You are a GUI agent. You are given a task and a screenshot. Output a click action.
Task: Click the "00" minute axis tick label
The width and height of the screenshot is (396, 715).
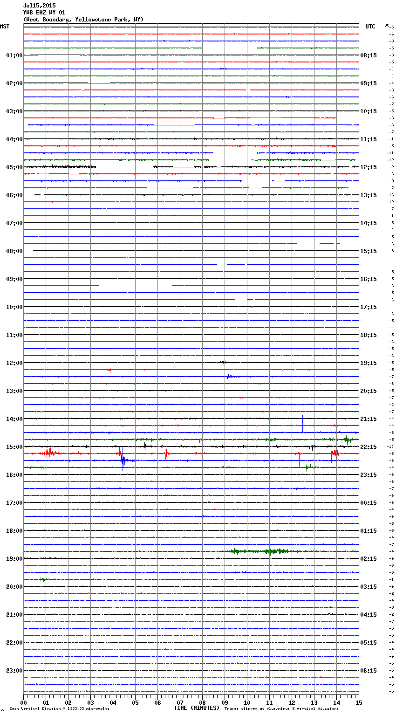coord(23,702)
